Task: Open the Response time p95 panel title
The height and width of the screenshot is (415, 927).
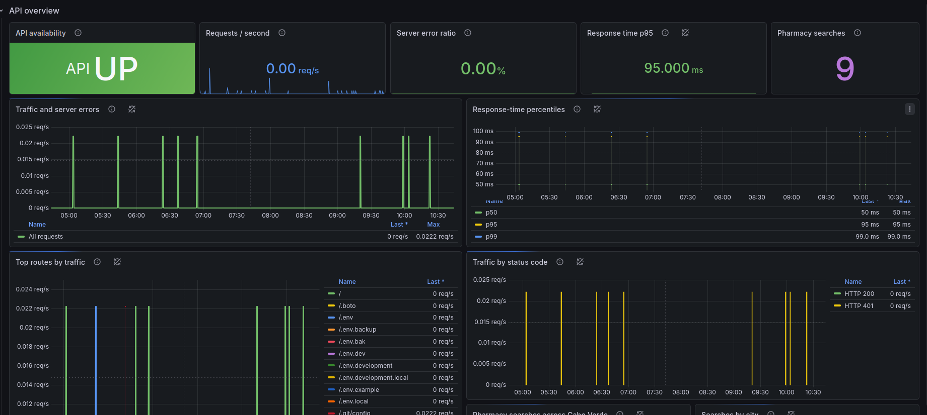Action: pyautogui.click(x=620, y=33)
